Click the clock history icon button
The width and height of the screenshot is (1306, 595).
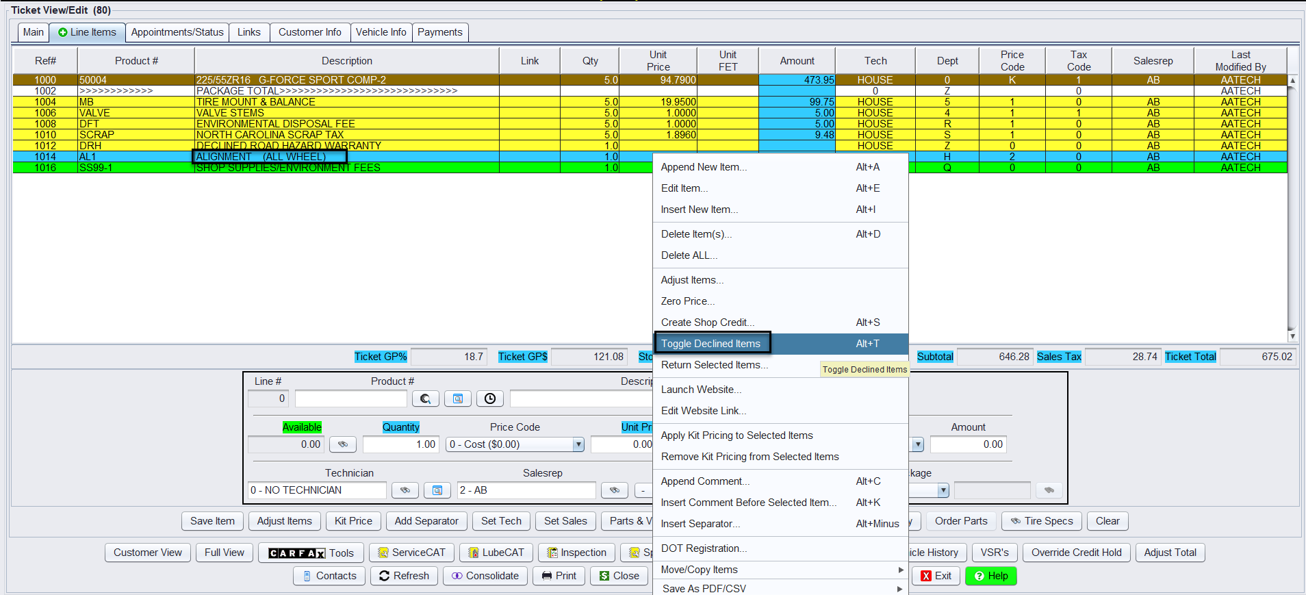489,398
